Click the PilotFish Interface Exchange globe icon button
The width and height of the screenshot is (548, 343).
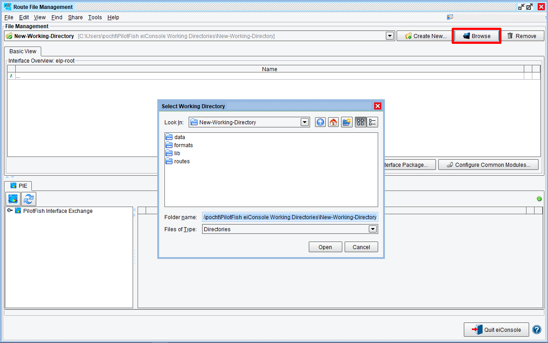[13, 199]
